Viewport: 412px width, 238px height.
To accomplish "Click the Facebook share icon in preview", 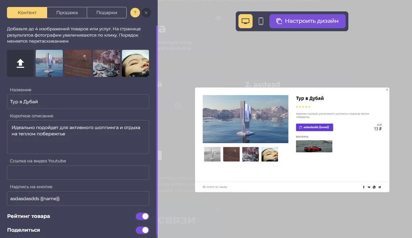I will pyautogui.click(x=364, y=187).
